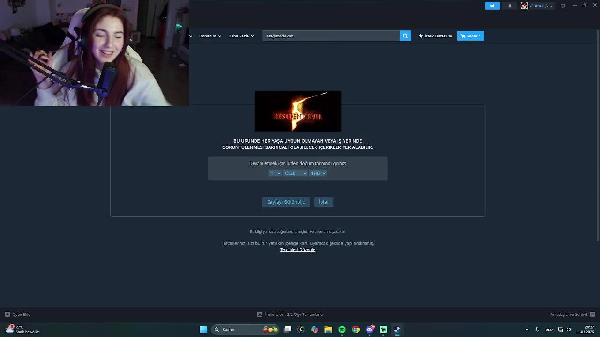
Task: Open İndirmeler downloads status at bottom
Action: click(290, 315)
